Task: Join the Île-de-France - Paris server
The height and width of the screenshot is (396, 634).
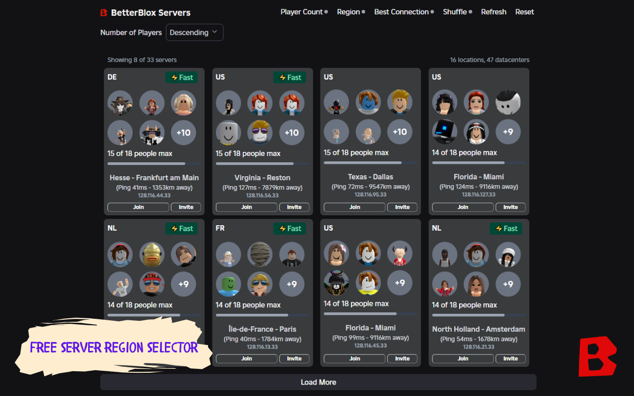Action: point(247,359)
